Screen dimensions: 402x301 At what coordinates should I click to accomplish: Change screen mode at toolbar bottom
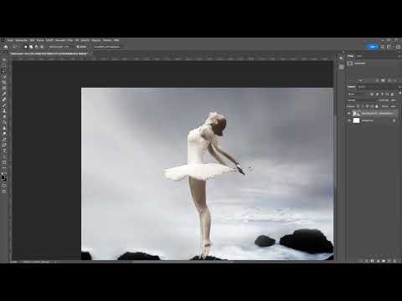point(4,191)
